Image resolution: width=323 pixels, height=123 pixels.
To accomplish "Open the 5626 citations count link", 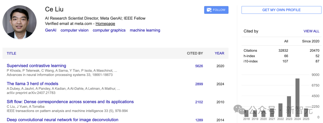I will click(199, 66).
